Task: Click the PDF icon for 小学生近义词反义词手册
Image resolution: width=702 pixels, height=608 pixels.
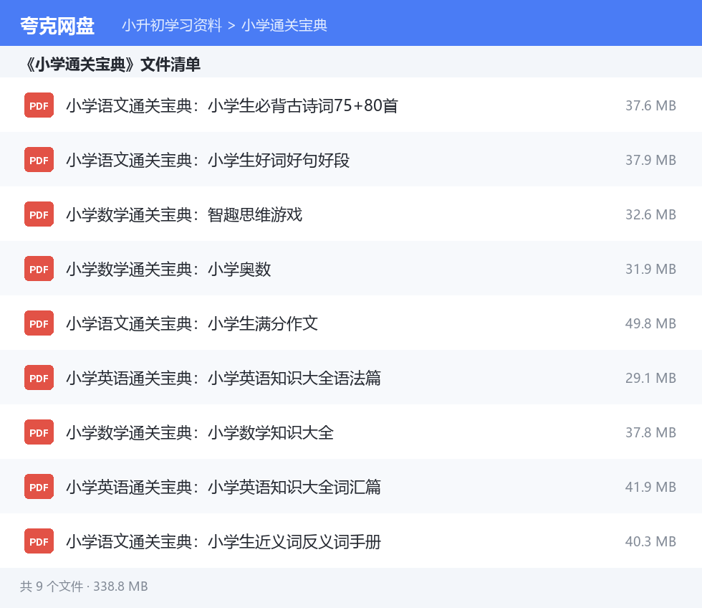Action: tap(39, 541)
